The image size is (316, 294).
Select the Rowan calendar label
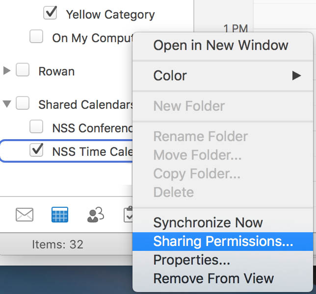tap(56, 72)
